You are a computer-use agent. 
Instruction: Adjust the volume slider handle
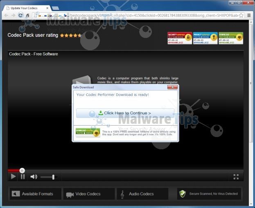[53, 177]
